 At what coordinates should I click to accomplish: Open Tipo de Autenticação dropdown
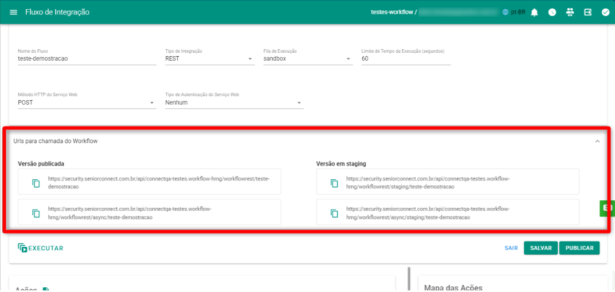(x=234, y=102)
